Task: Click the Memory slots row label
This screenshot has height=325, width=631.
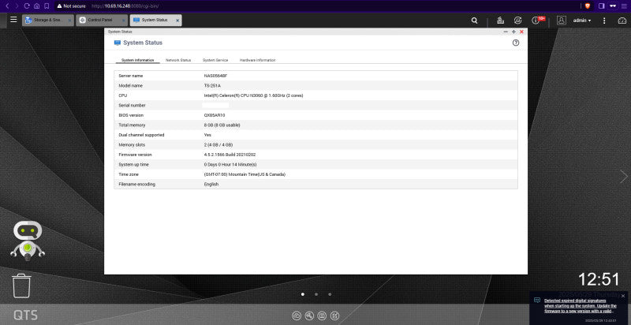Action: coord(132,145)
